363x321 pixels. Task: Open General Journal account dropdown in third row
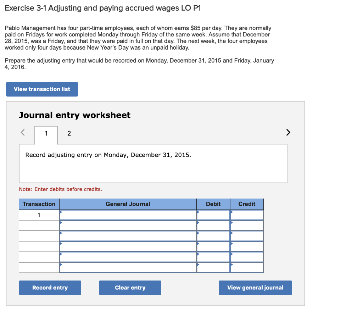click(x=128, y=236)
